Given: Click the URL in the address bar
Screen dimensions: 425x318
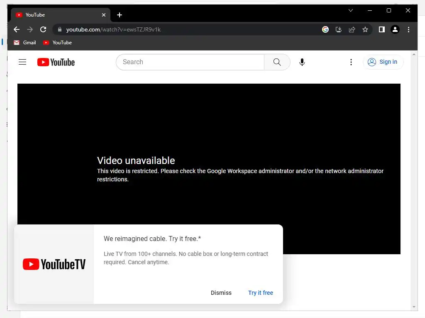Looking at the screenshot, I should pos(113,29).
